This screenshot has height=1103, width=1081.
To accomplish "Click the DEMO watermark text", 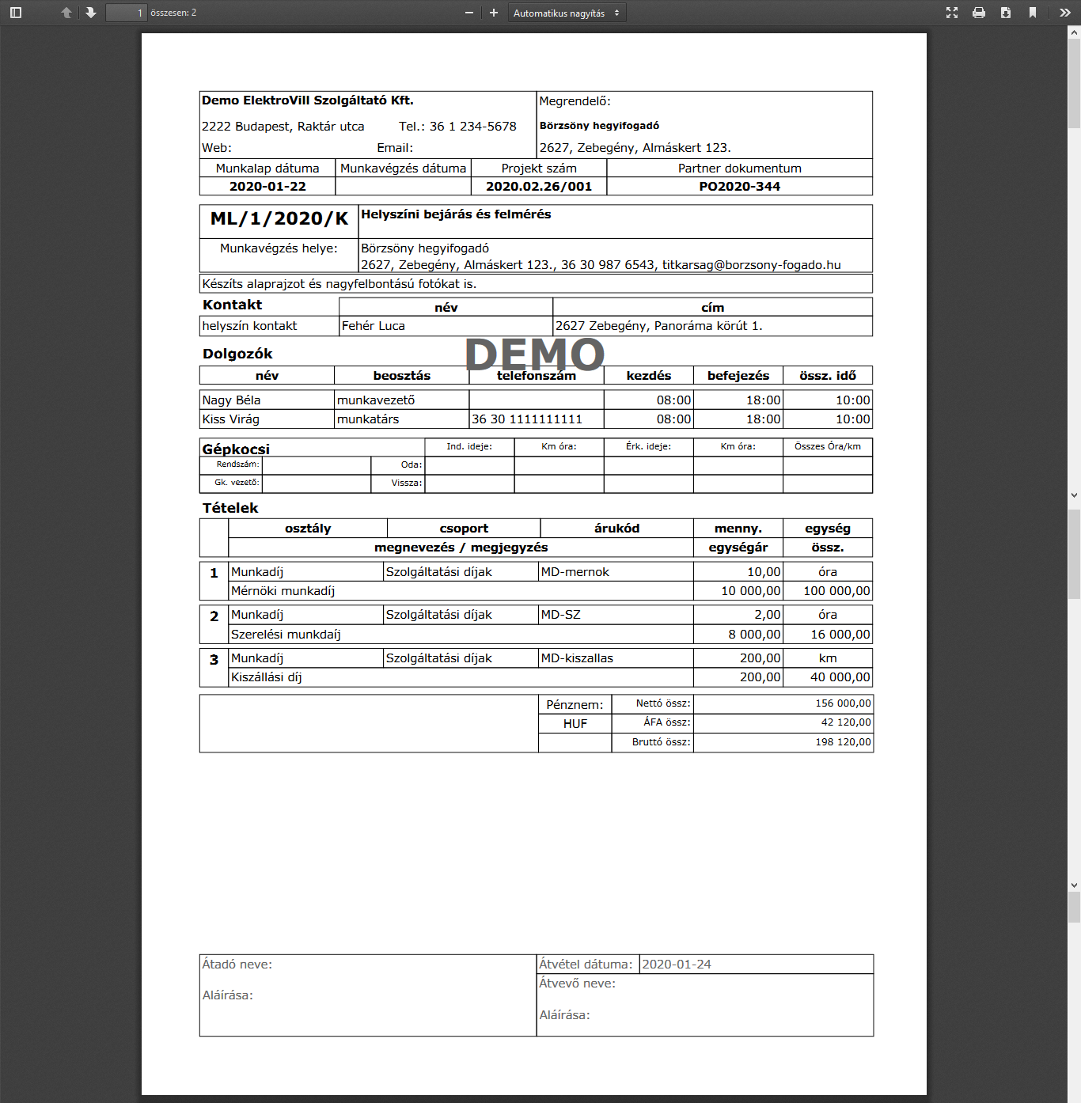I will pos(535,354).
